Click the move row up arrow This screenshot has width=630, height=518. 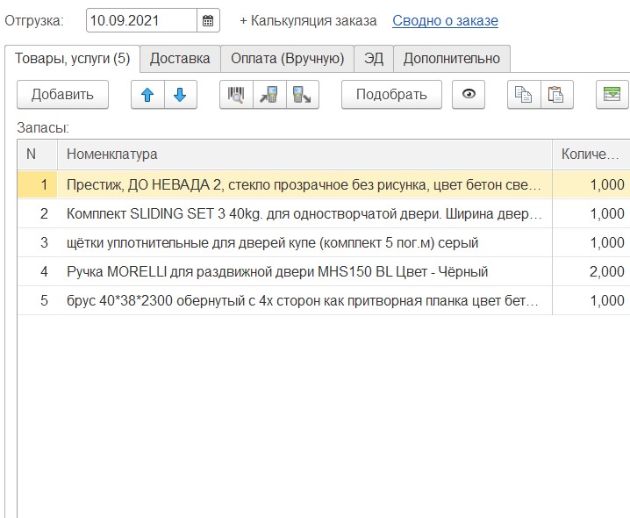[x=147, y=95]
